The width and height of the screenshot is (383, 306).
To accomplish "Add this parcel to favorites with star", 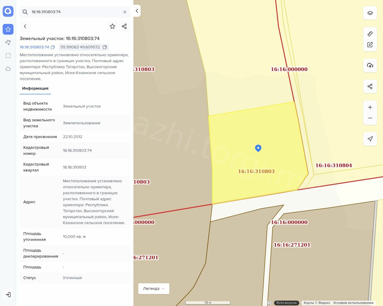I will tap(113, 26).
